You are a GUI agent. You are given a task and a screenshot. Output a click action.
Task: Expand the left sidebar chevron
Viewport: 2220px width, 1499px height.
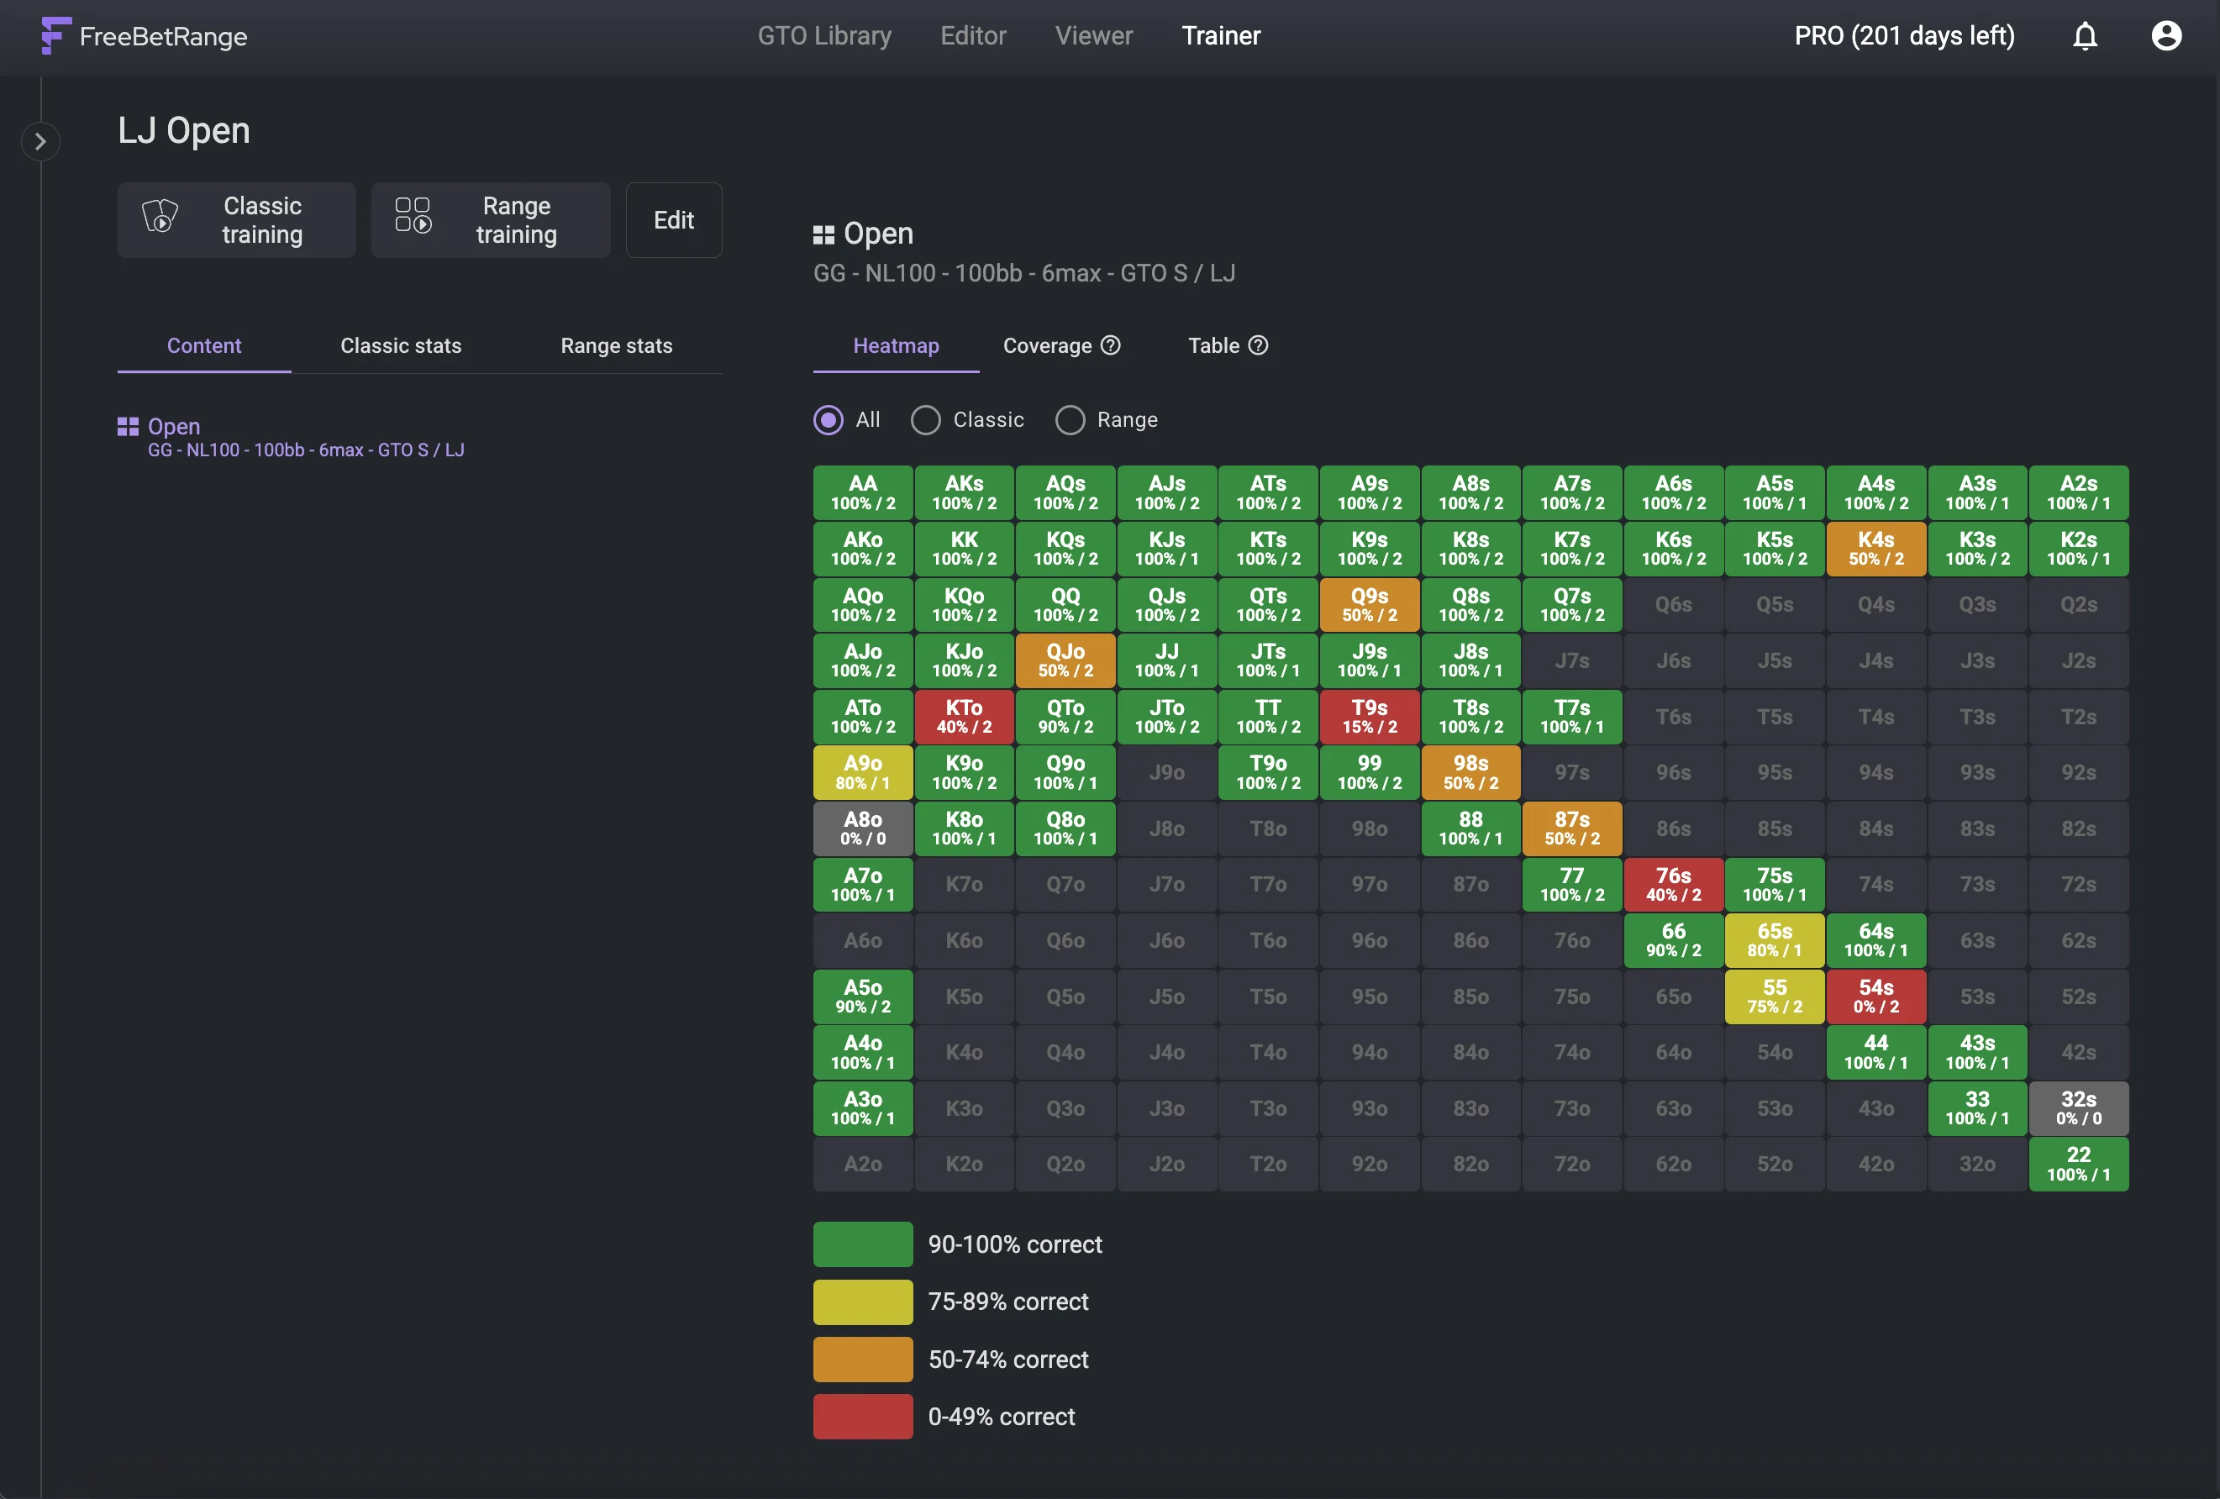pos(40,141)
